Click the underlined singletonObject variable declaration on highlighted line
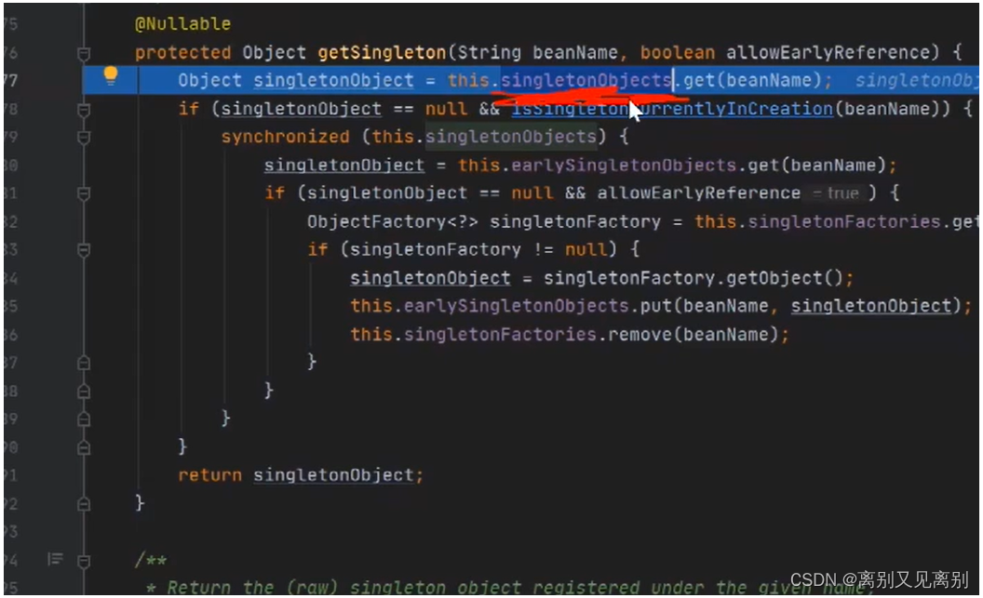 (x=333, y=80)
